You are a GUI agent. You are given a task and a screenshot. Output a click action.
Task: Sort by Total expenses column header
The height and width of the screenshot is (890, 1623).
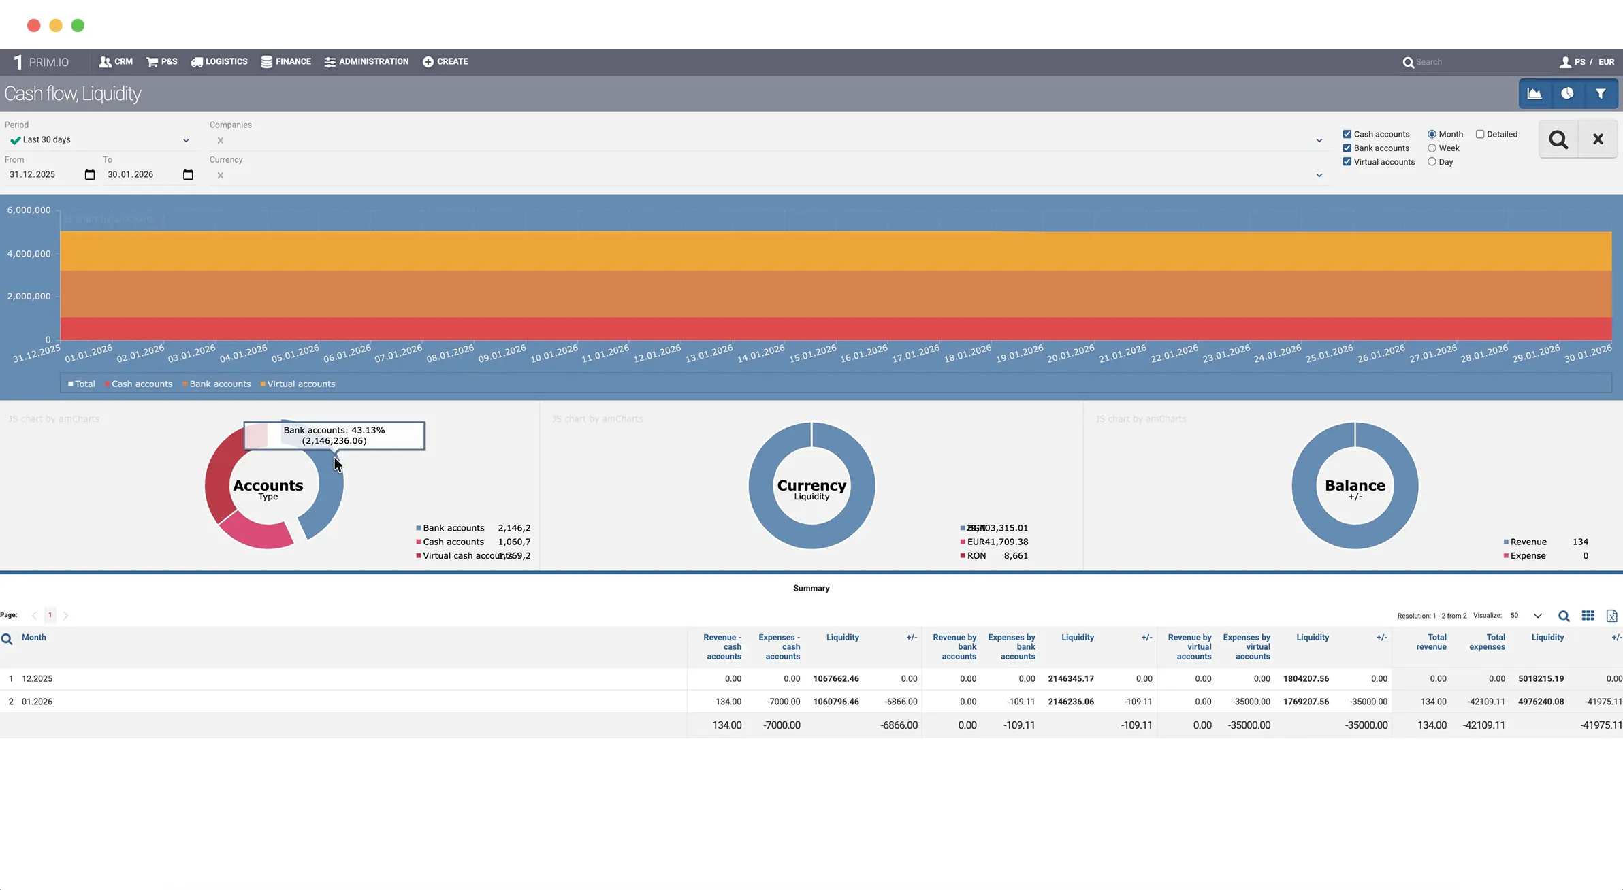coord(1487,642)
